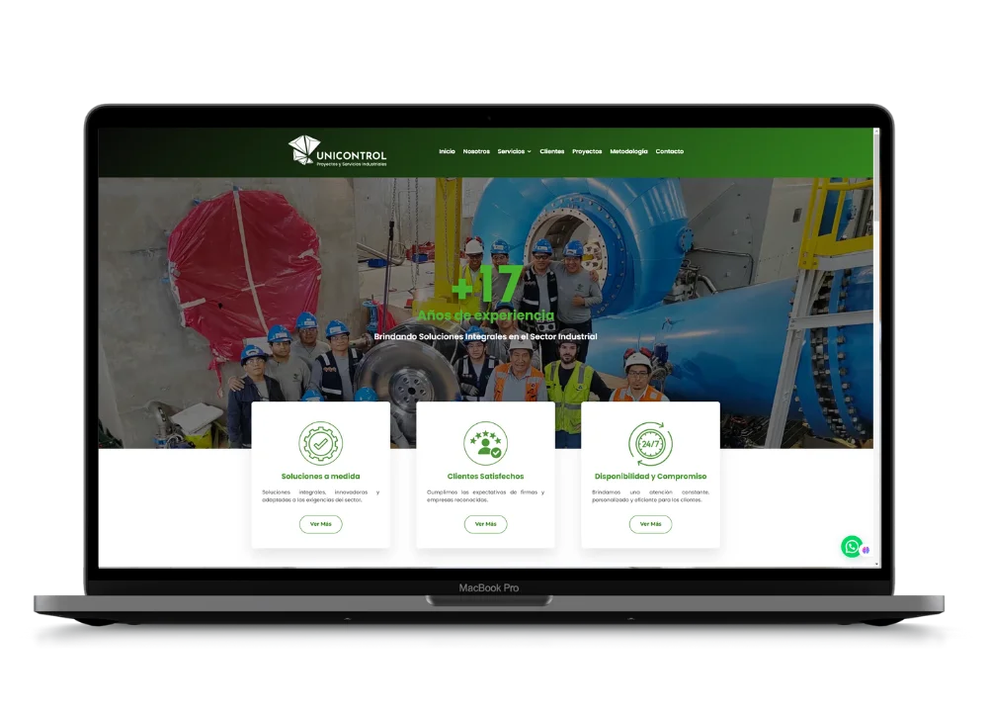
Task: Click the Clientes Satisfechos card title
Action: [x=485, y=477]
